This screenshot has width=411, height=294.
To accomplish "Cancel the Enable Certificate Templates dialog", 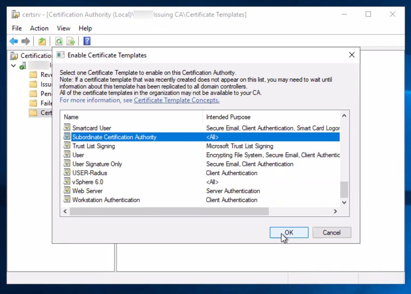I will [332, 232].
